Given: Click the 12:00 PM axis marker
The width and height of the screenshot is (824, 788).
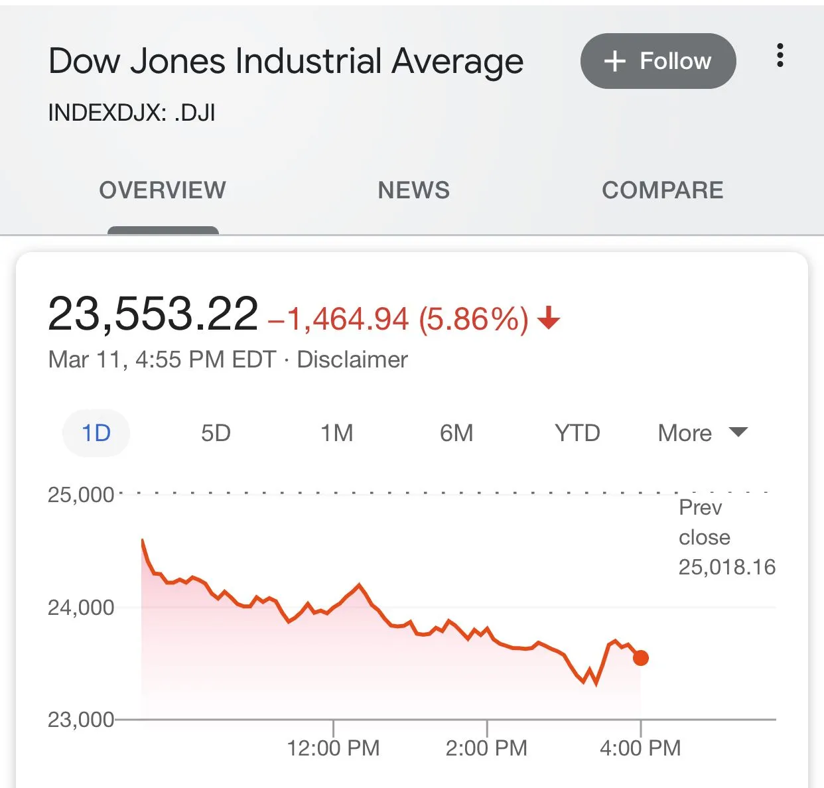Looking at the screenshot, I should [x=333, y=748].
